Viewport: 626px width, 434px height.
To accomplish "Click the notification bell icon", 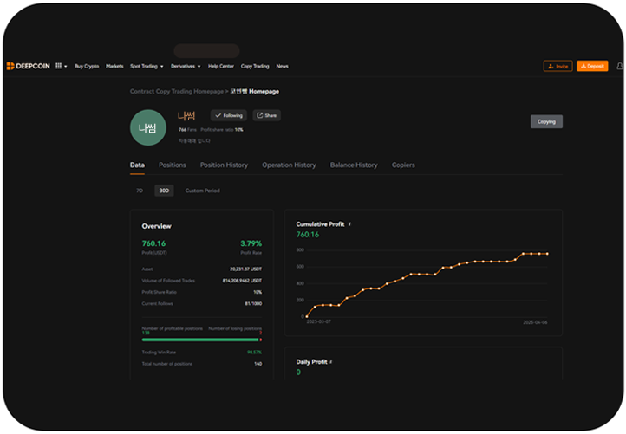I will (619, 66).
